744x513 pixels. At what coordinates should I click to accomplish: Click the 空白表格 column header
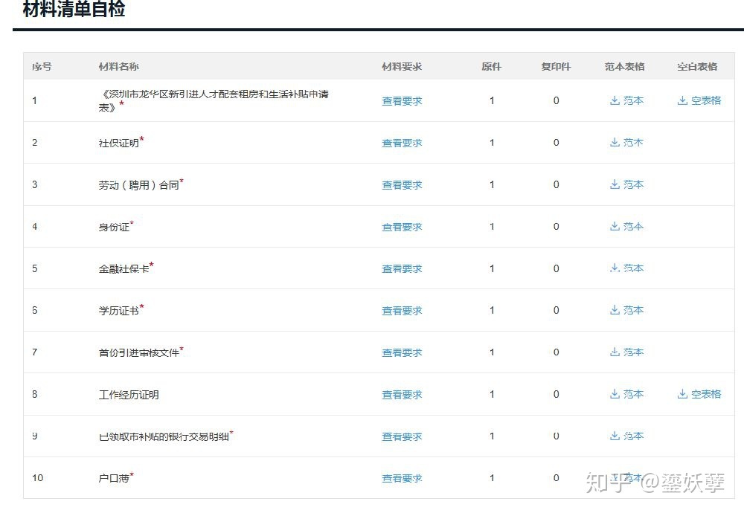coord(697,67)
